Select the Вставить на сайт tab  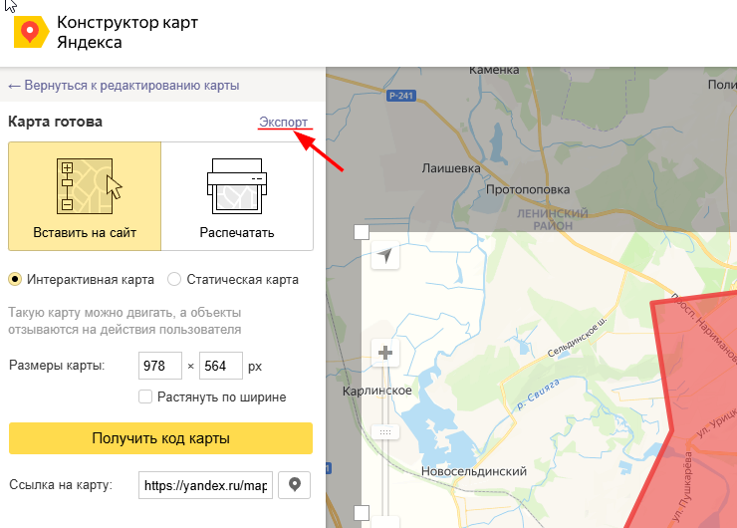[x=85, y=196]
